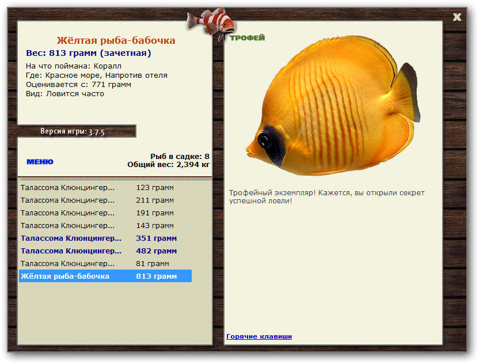The width and height of the screenshot is (479, 364).
Task: Click the yellow butterflyfish trophy image
Action: [x=333, y=105]
